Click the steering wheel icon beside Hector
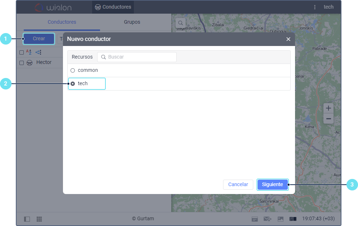Screen dimensions: 358x226 [30, 63]
